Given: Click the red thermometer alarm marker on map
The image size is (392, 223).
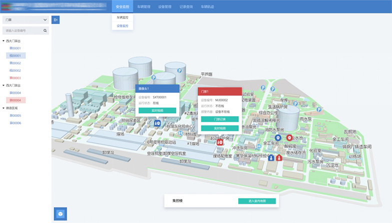Looking at the screenshot, I should click(279, 157).
